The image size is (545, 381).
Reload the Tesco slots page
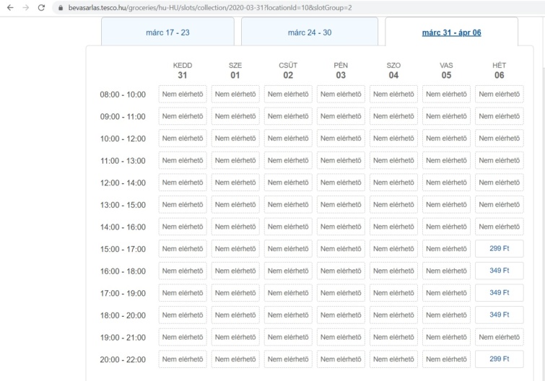click(x=41, y=7)
